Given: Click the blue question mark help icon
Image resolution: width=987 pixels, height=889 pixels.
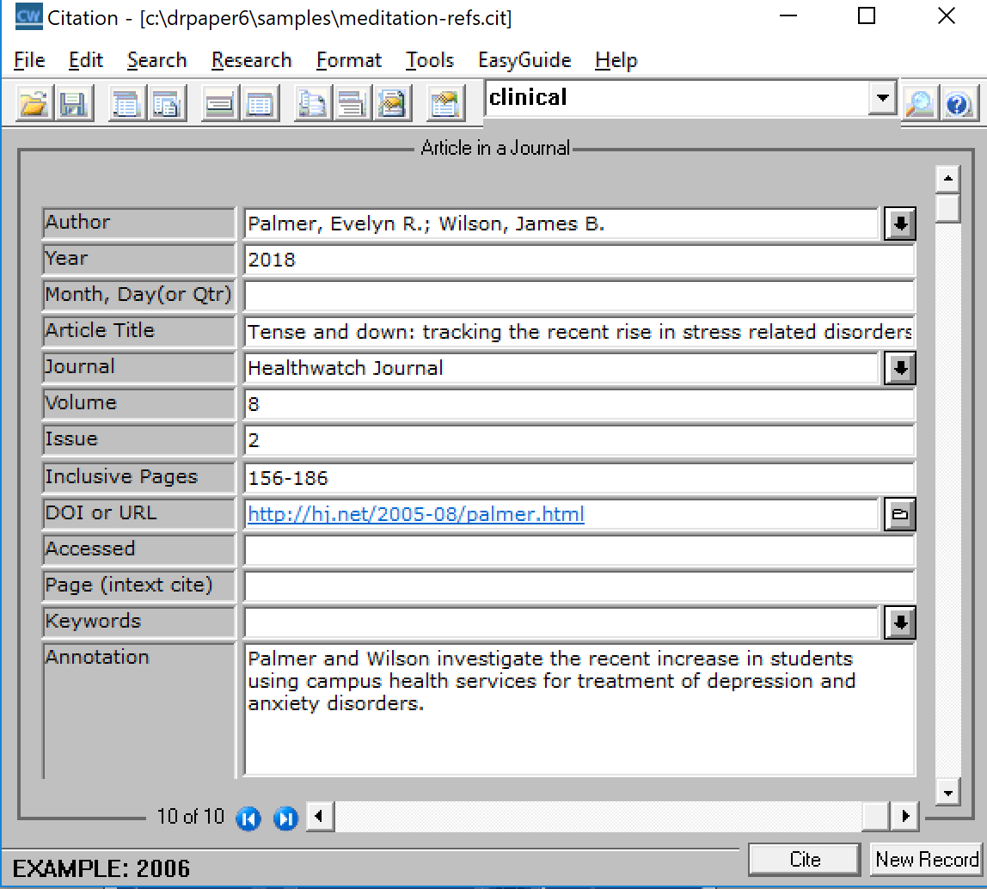Looking at the screenshot, I should [x=958, y=104].
